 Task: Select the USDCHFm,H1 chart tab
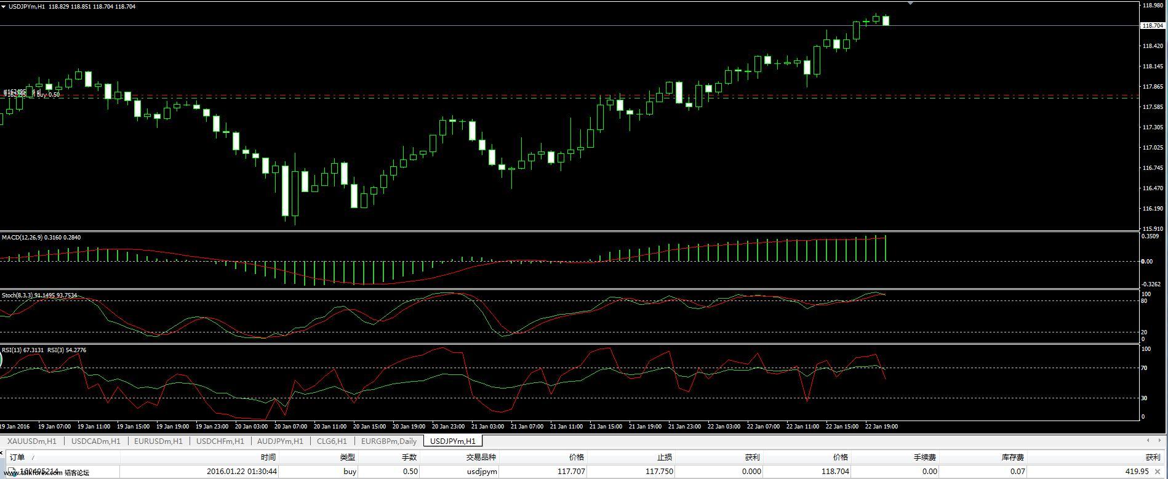pyautogui.click(x=220, y=441)
